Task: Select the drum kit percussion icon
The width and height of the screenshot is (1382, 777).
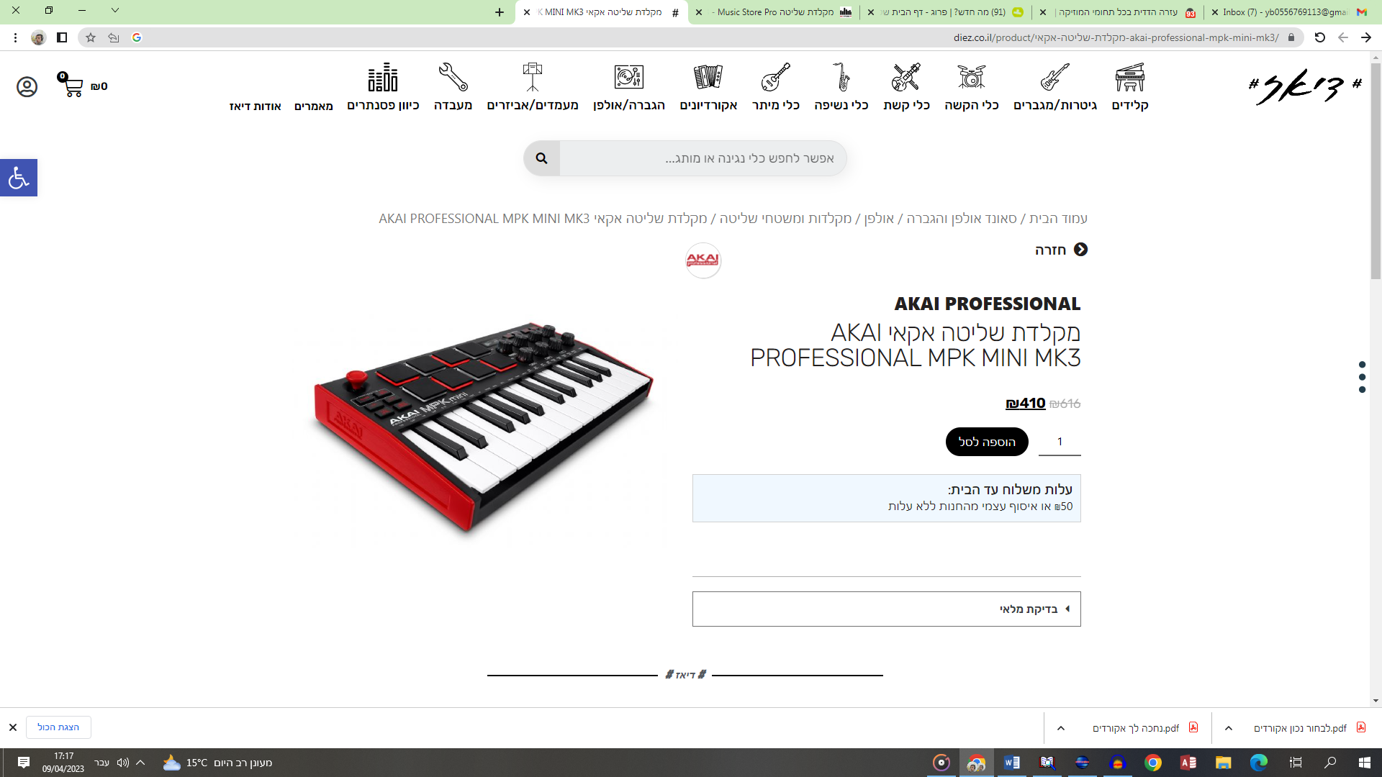Action: pos(971,77)
